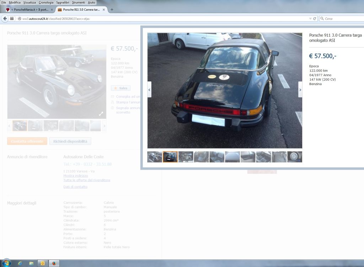Click the large rear Porsche photo
The height and width of the screenshot is (267, 364).
coord(225,90)
